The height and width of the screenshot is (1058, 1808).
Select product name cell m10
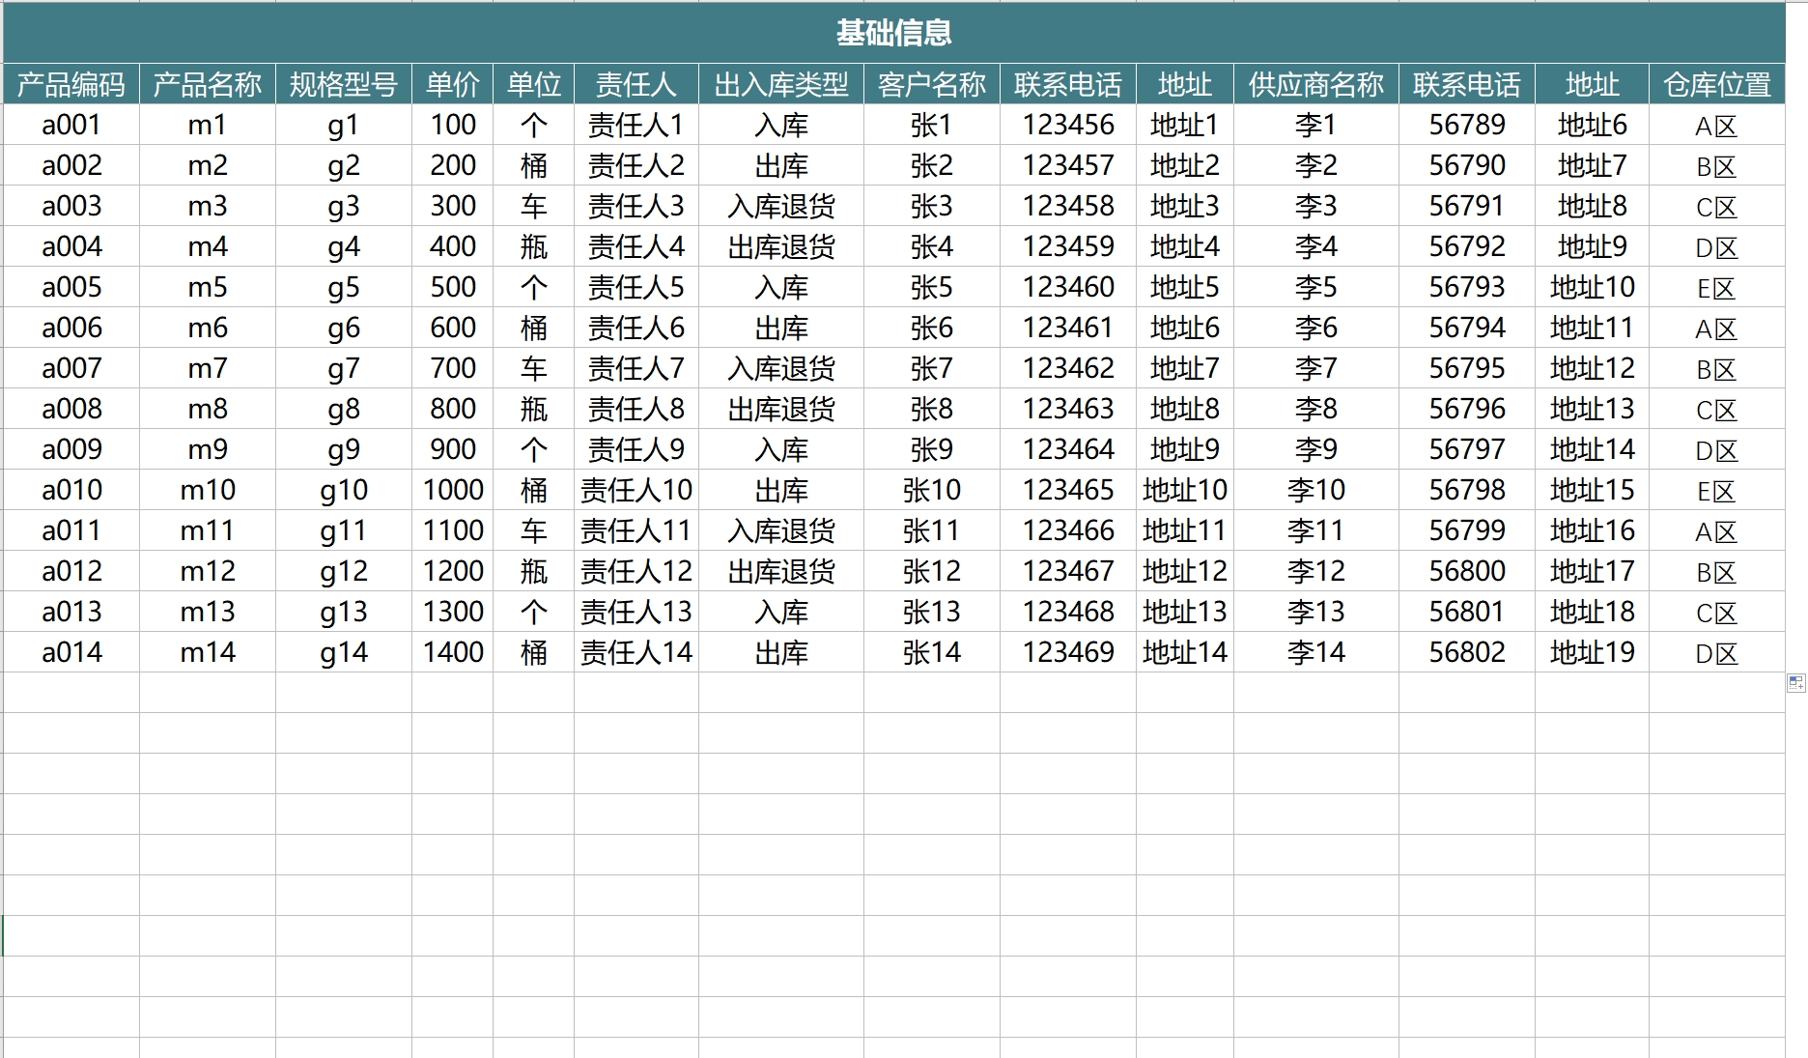(x=208, y=490)
